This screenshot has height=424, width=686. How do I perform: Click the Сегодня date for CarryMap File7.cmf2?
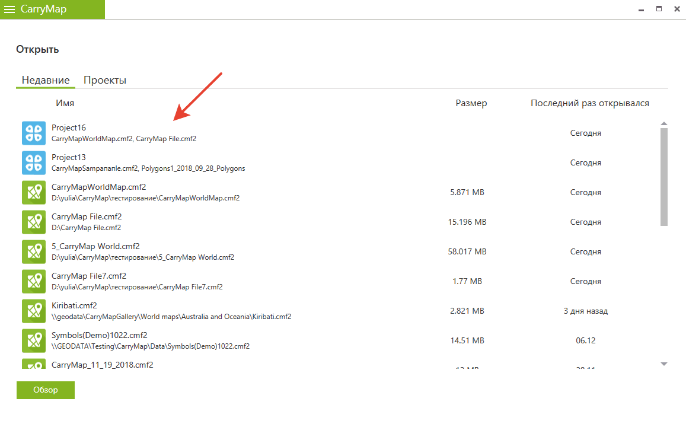click(x=586, y=282)
